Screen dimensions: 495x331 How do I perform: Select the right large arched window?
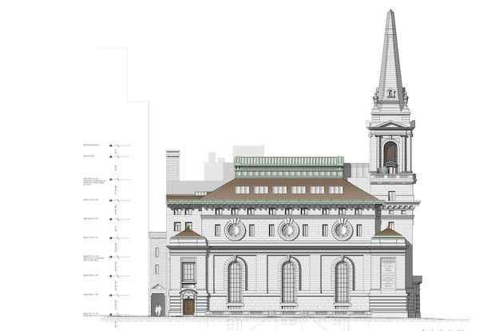(x=343, y=281)
